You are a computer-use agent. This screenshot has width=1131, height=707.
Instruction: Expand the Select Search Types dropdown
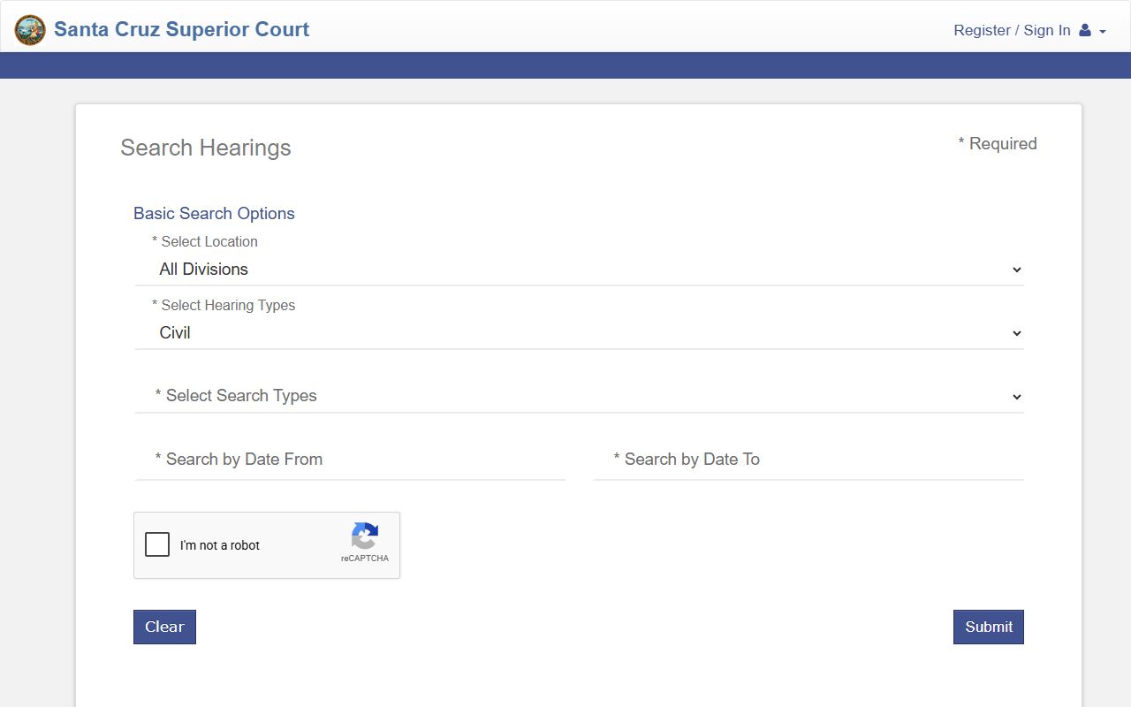[580, 396]
